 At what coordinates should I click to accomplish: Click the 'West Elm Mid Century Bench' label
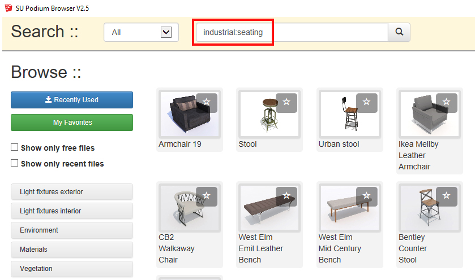click(x=340, y=248)
